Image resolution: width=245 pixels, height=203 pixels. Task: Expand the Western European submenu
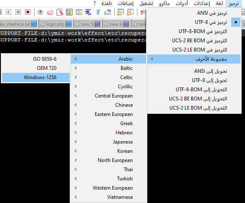click(109, 188)
